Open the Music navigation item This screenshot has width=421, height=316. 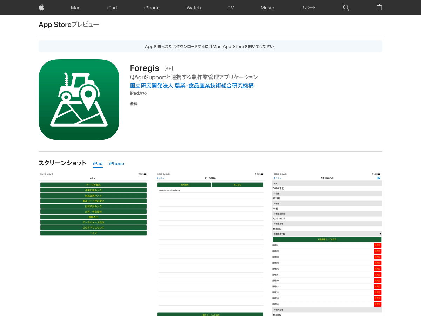pyautogui.click(x=267, y=8)
